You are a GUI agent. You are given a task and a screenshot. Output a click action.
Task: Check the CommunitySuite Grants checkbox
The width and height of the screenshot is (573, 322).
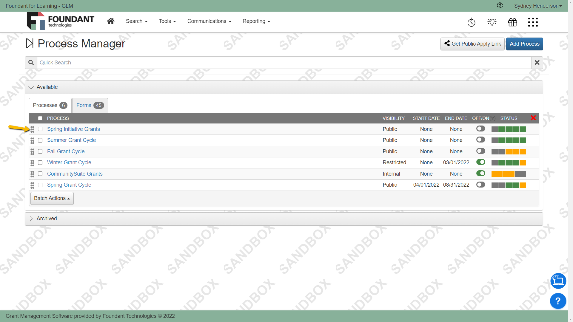[40, 174]
